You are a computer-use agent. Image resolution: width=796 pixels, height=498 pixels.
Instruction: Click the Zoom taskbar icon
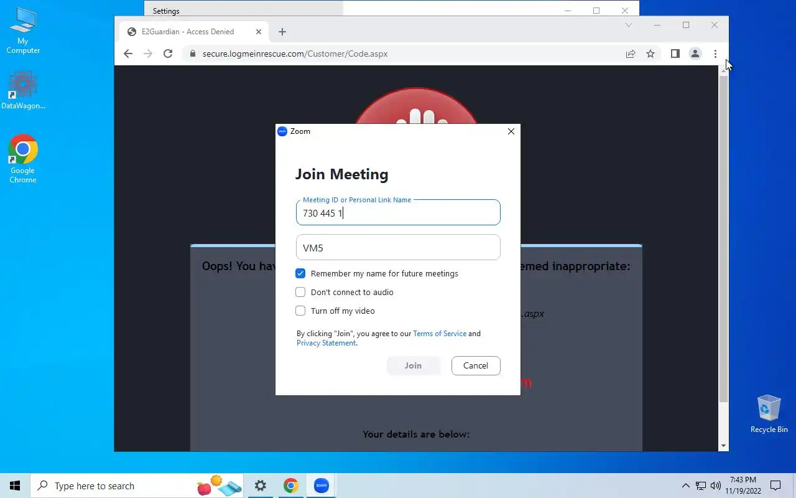pos(321,486)
